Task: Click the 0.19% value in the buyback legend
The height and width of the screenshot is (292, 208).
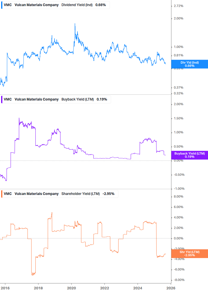Action: (102, 99)
